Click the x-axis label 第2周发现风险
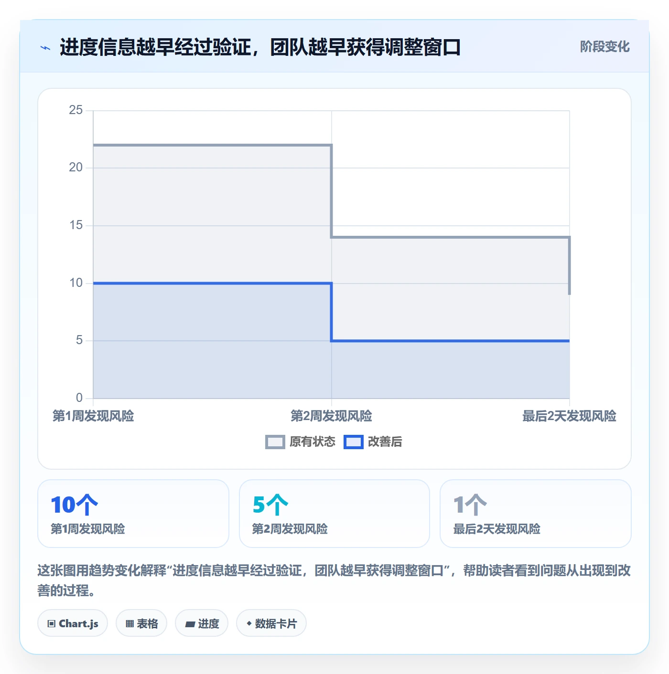The image size is (669, 674). click(x=331, y=416)
